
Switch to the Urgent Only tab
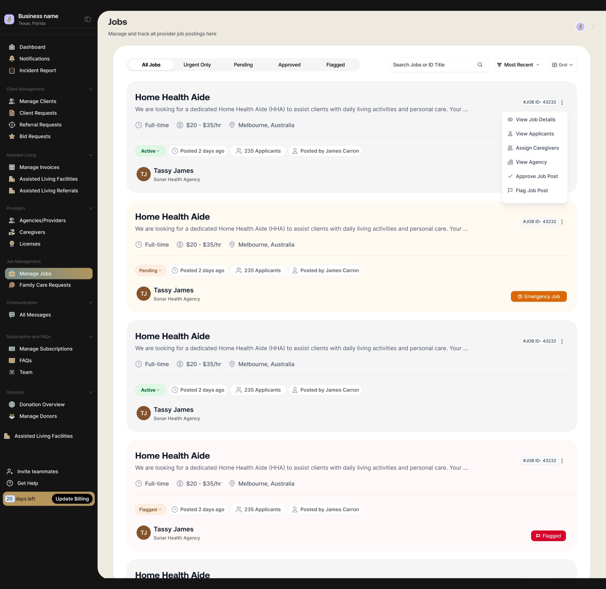point(197,65)
